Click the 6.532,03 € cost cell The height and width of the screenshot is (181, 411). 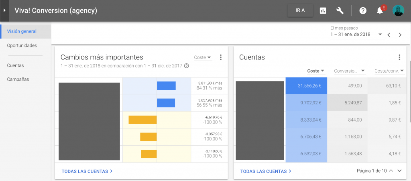pyautogui.click(x=306, y=154)
